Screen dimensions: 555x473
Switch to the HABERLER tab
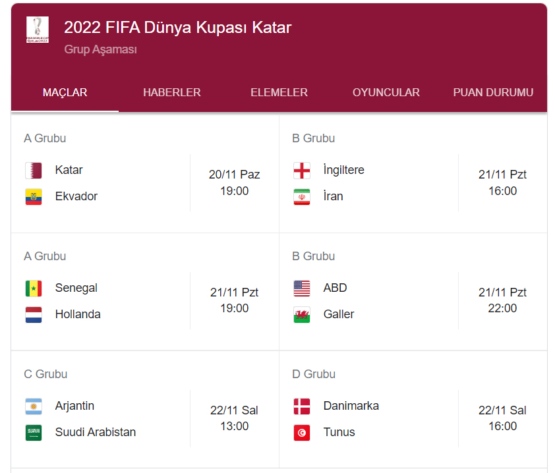click(172, 93)
